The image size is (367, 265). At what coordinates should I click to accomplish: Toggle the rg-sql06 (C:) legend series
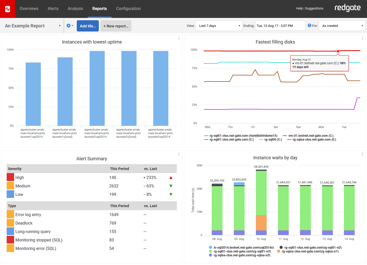click(x=273, y=140)
